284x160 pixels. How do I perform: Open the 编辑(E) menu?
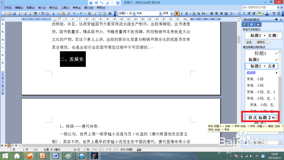pos(19,8)
